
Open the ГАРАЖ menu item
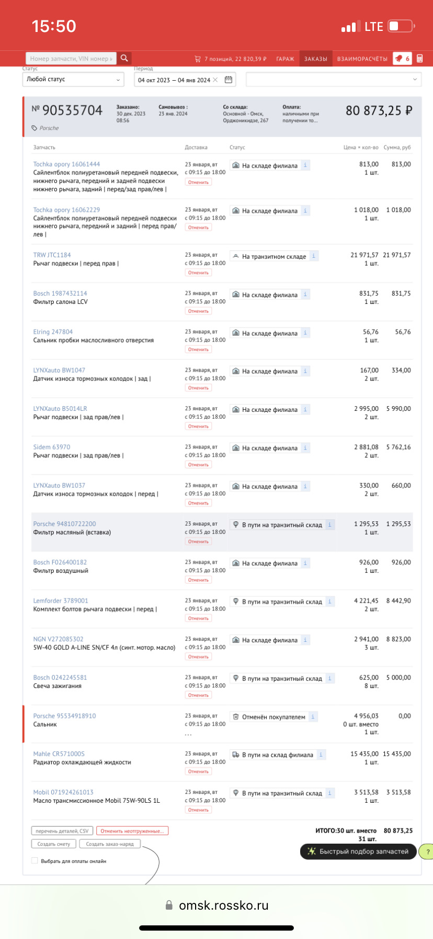pyautogui.click(x=285, y=59)
